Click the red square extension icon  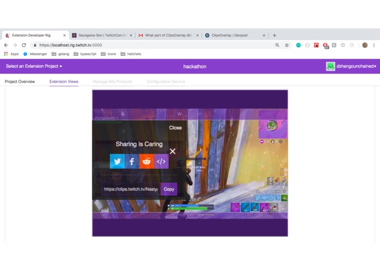click(316, 45)
